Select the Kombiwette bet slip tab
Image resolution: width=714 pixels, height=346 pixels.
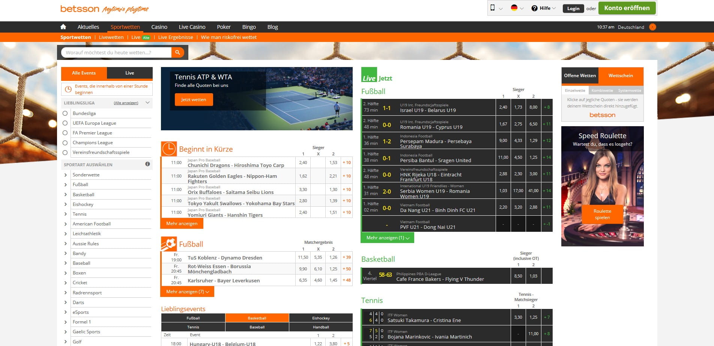(x=602, y=90)
